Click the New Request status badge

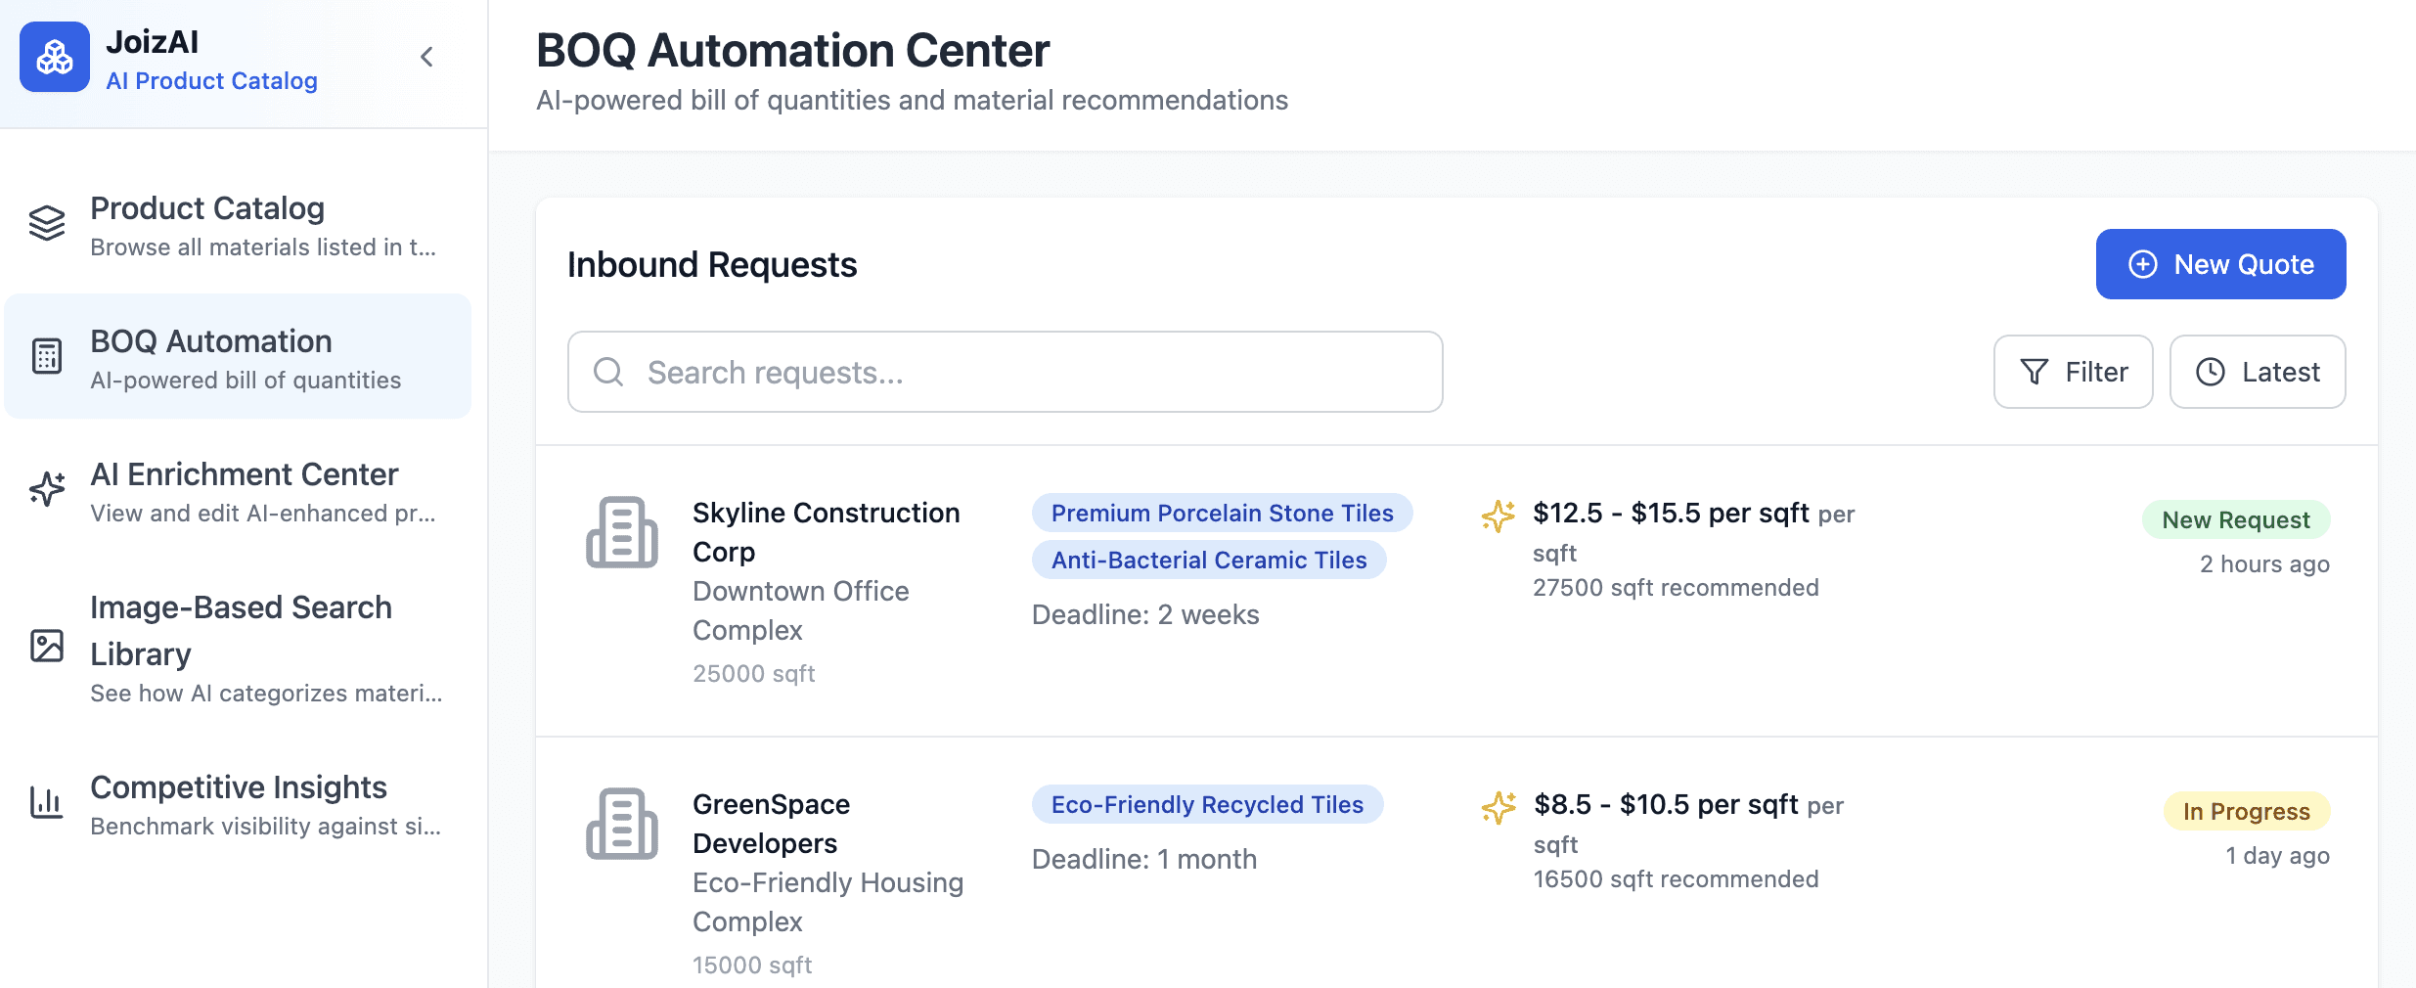pos(2235,519)
